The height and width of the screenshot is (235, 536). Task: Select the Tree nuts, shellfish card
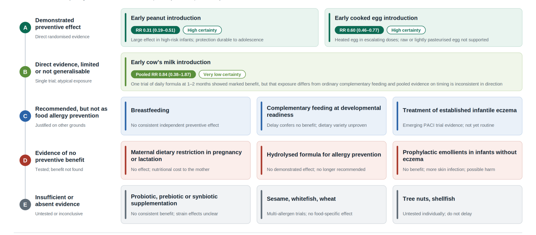click(457, 205)
